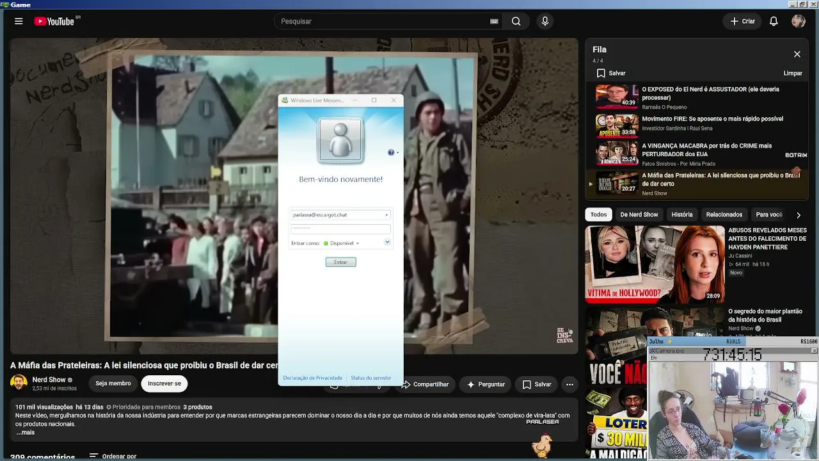Click the Ramsés O Pequeno channel name
This screenshot has width=819, height=461.
pyautogui.click(x=664, y=108)
